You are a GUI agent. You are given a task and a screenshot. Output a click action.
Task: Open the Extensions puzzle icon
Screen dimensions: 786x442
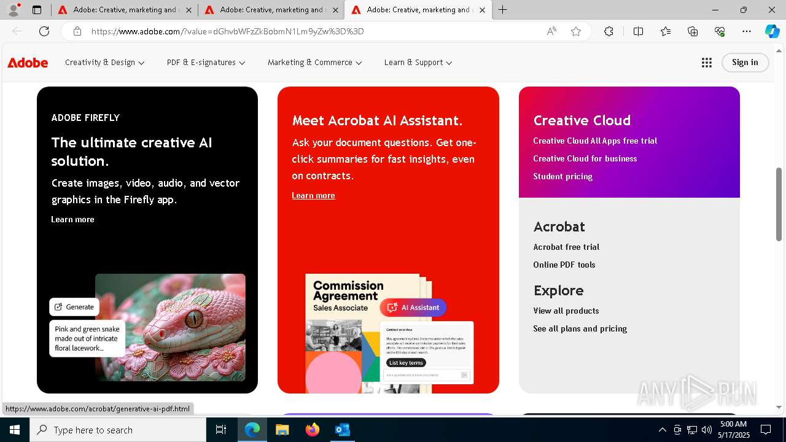click(x=609, y=31)
